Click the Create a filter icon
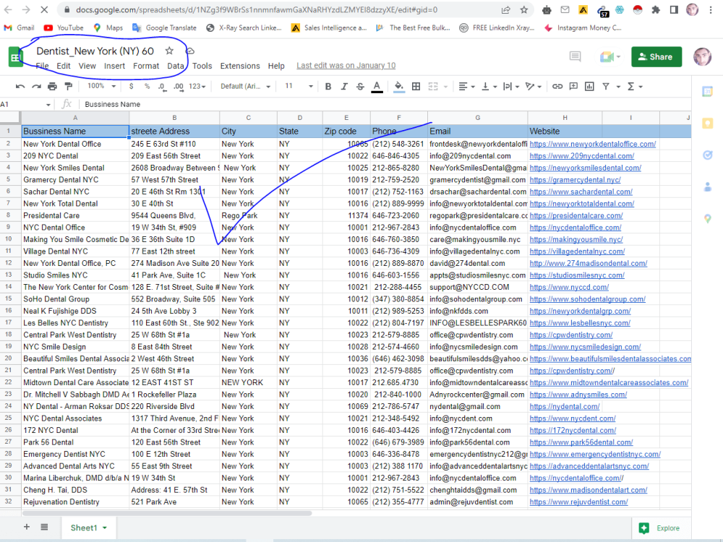Image resolution: width=723 pixels, height=542 pixels. pyautogui.click(x=605, y=86)
